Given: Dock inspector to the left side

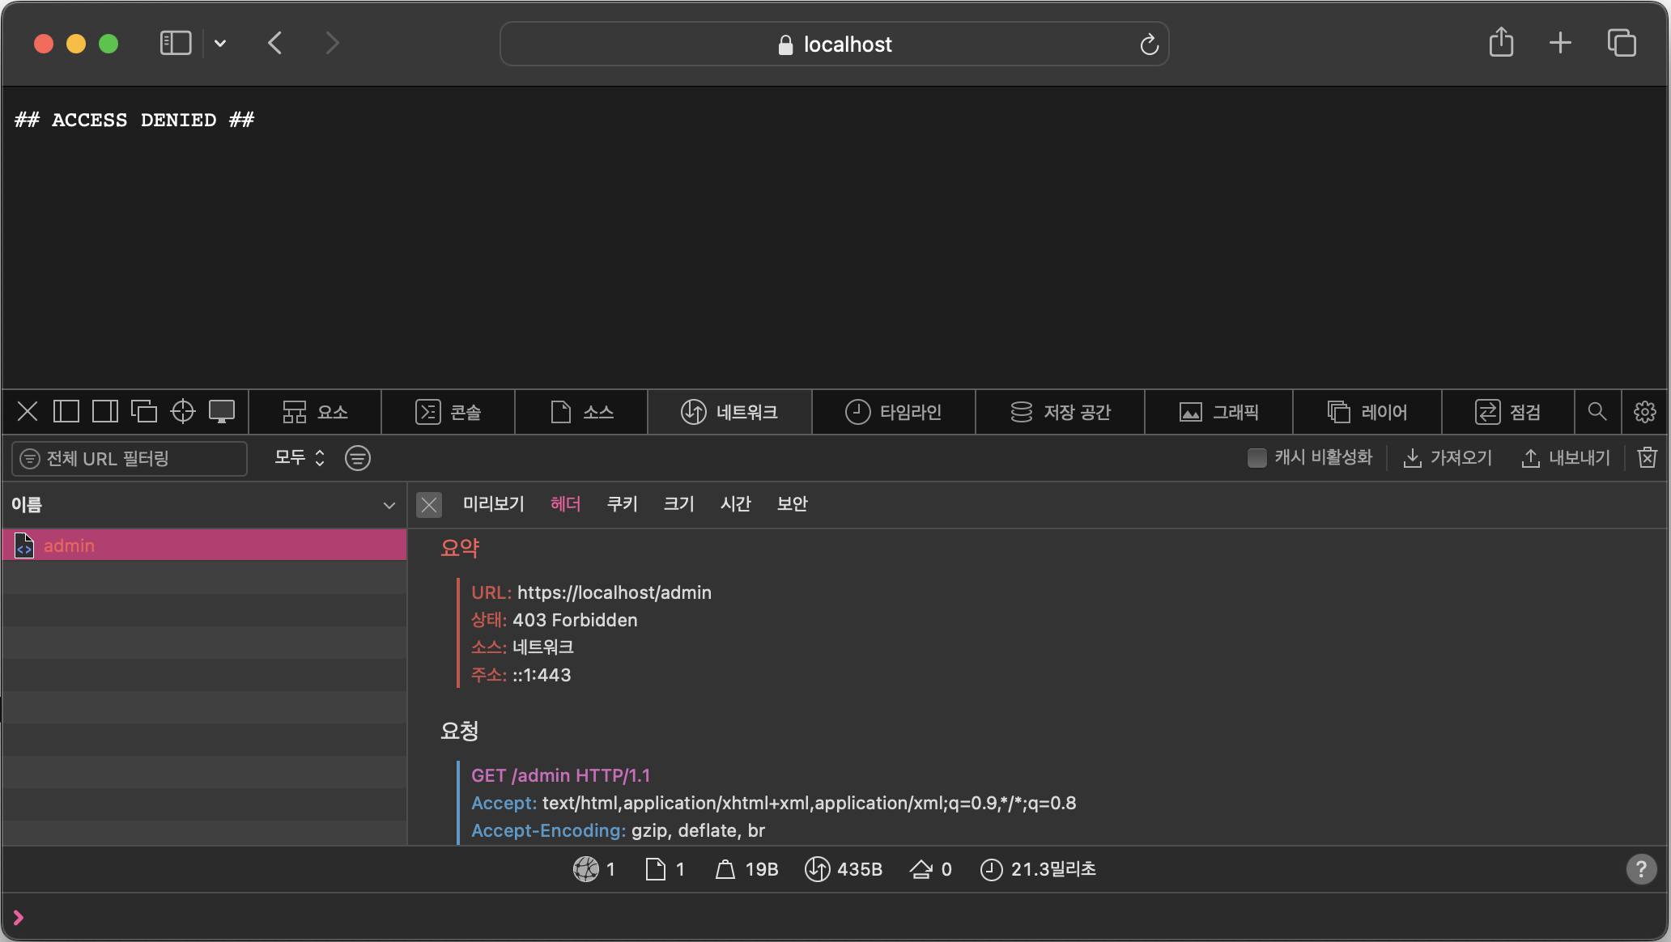Looking at the screenshot, I should point(66,412).
